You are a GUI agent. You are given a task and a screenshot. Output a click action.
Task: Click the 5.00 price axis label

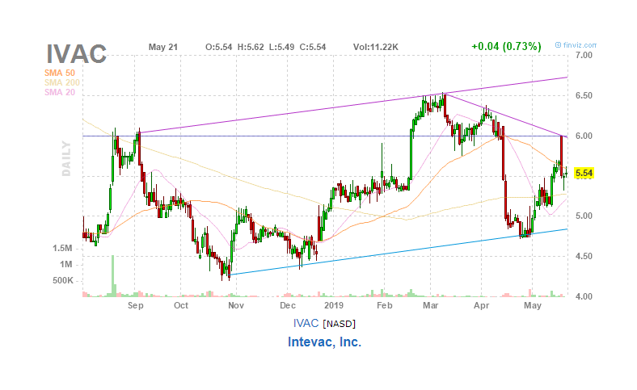[584, 216]
